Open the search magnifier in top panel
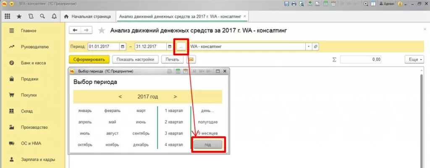The width and height of the screenshot is (430, 168). click(x=42, y=16)
